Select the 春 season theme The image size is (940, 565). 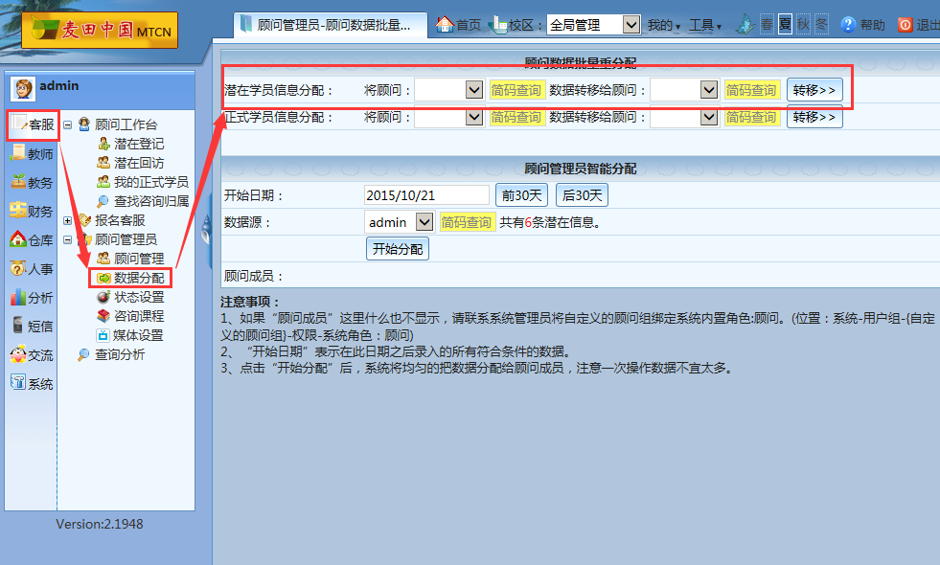(767, 25)
